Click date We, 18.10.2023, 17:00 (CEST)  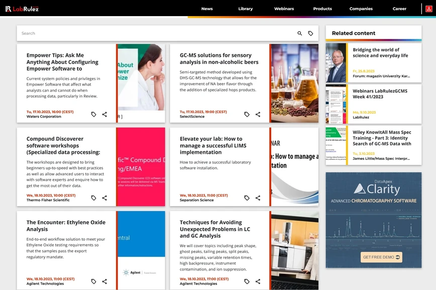204,279
